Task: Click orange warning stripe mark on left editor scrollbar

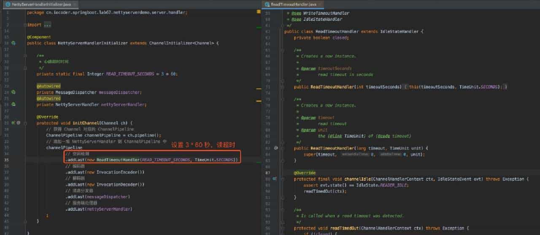Action: 259,89
